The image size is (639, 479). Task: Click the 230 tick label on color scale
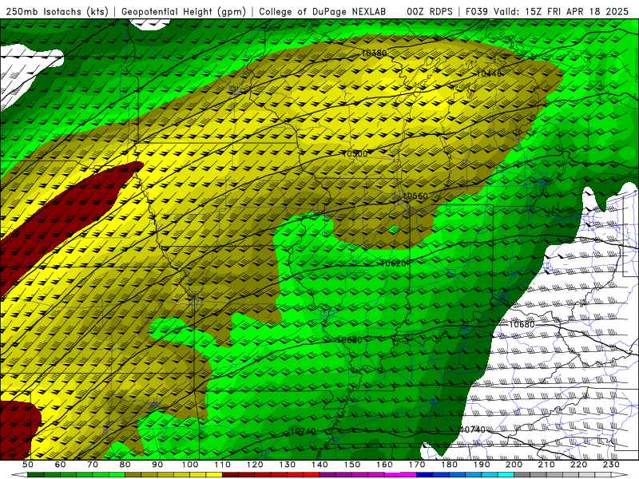tap(611, 465)
